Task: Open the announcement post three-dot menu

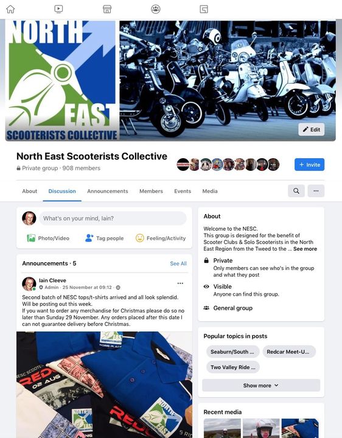Action: (x=180, y=283)
